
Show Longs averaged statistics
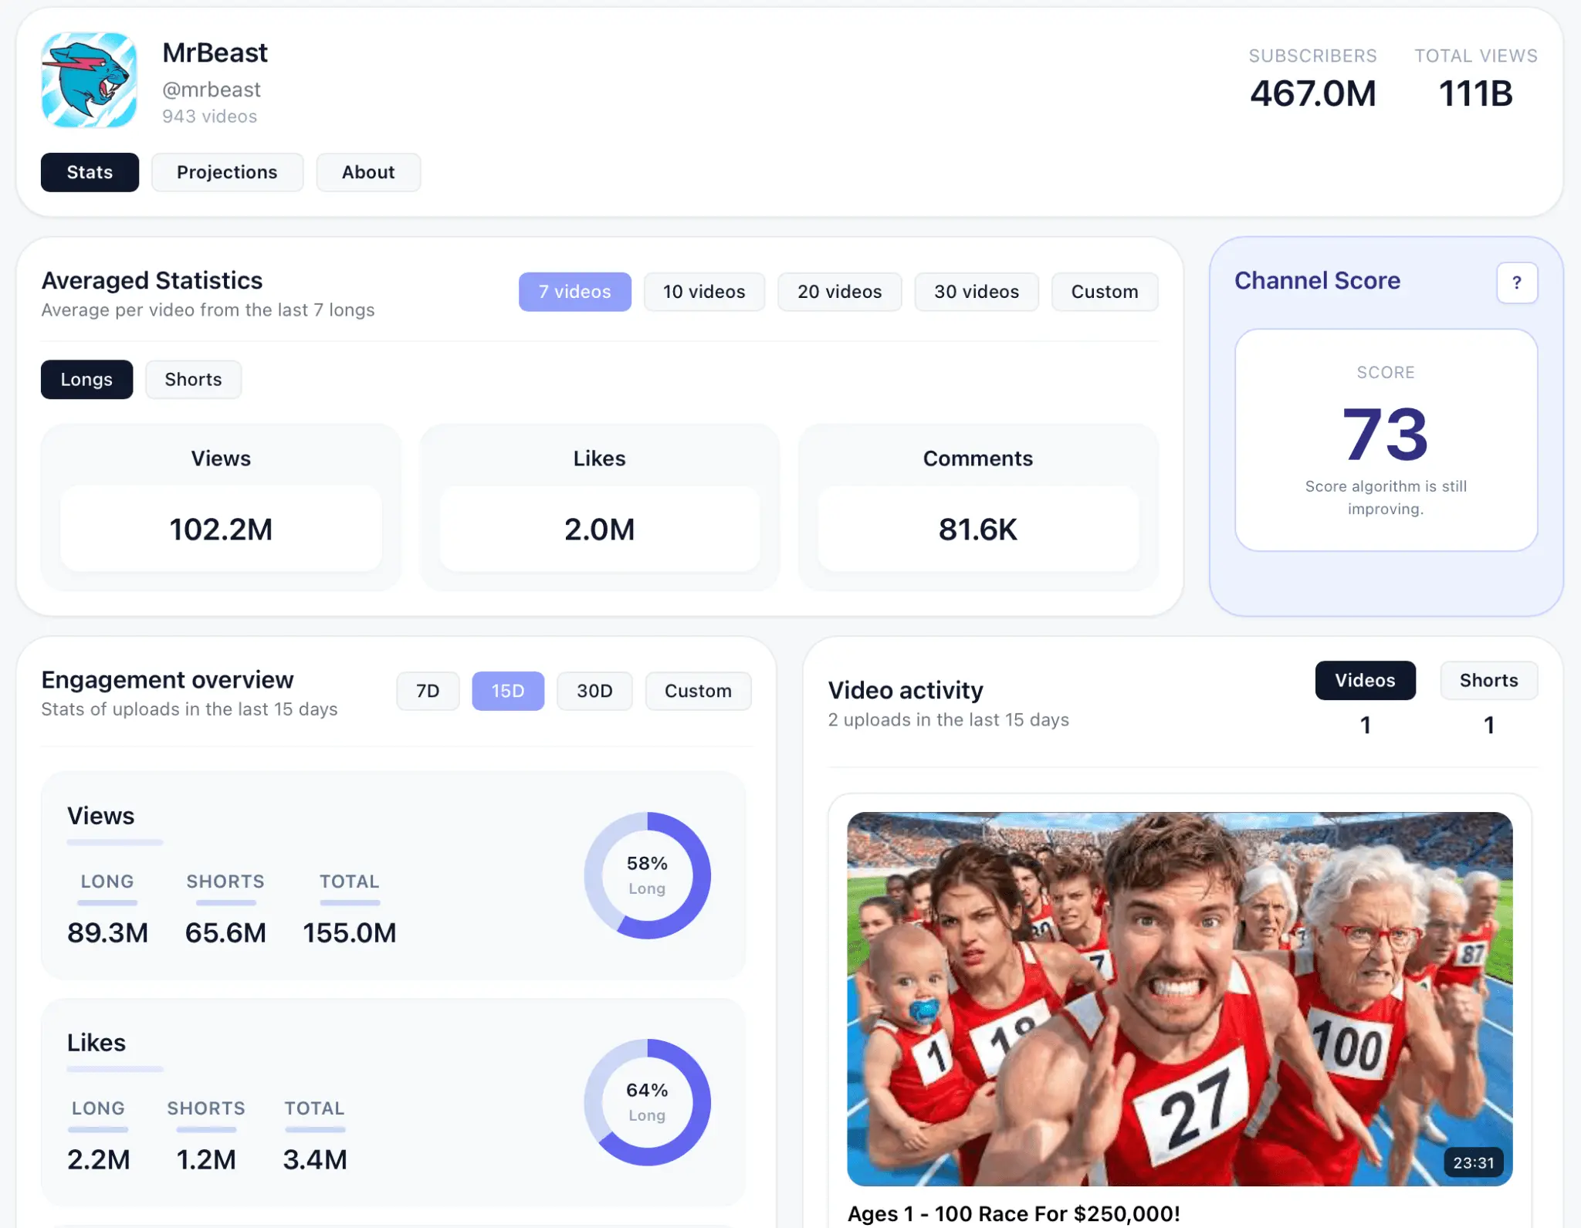pos(86,380)
